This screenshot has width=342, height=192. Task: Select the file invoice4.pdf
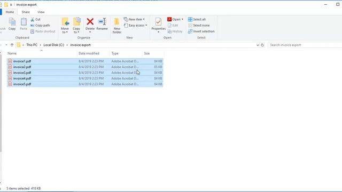(22, 78)
